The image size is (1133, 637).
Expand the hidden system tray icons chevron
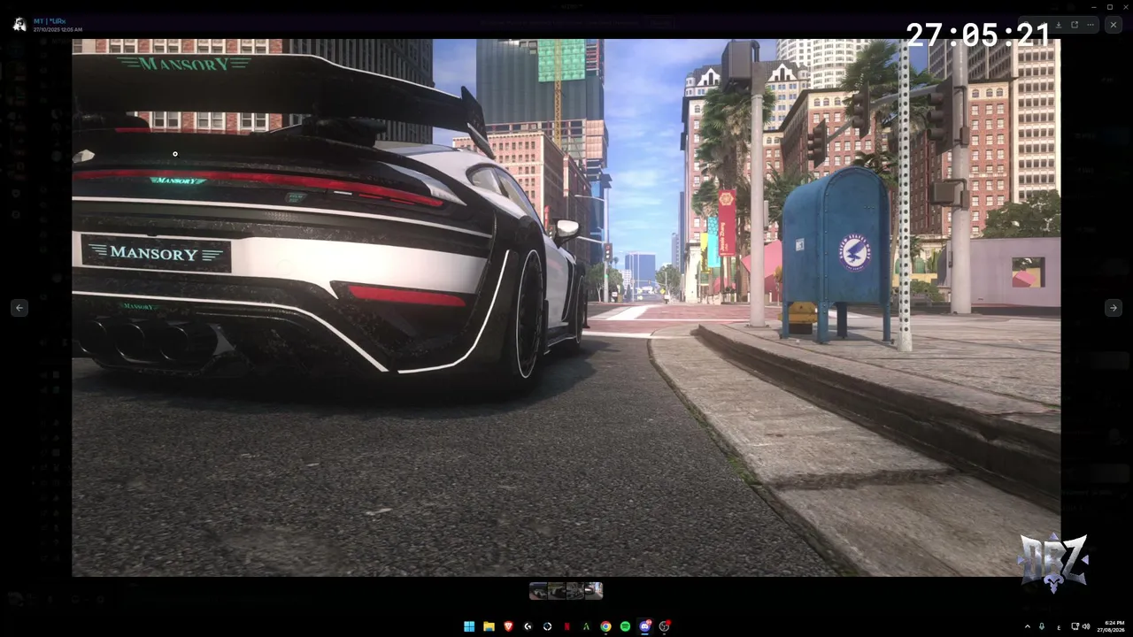1028,626
